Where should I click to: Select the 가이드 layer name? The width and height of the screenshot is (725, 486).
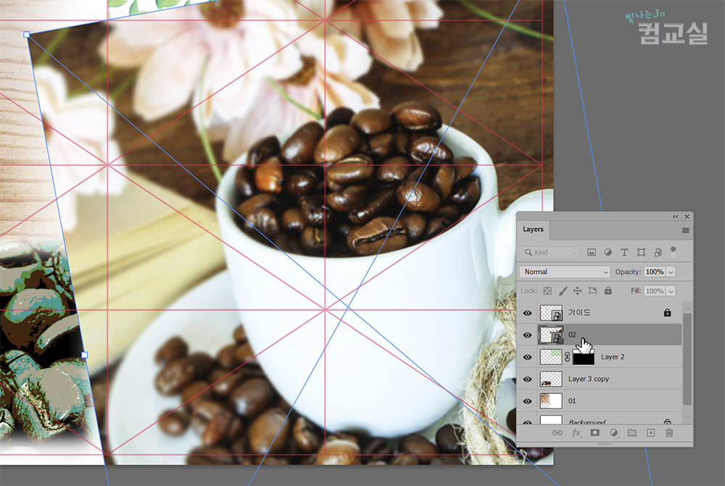tap(579, 313)
